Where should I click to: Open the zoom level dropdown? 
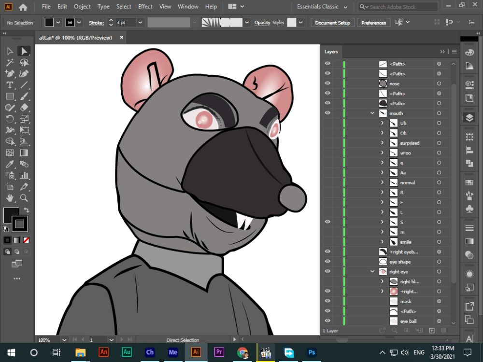[64, 340]
